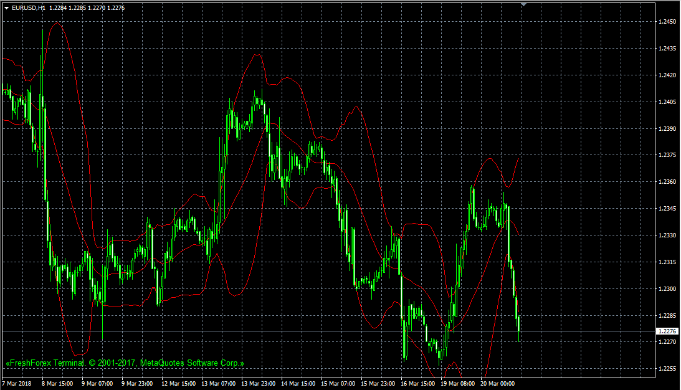Select the 1.2300 price level label

tap(667, 289)
